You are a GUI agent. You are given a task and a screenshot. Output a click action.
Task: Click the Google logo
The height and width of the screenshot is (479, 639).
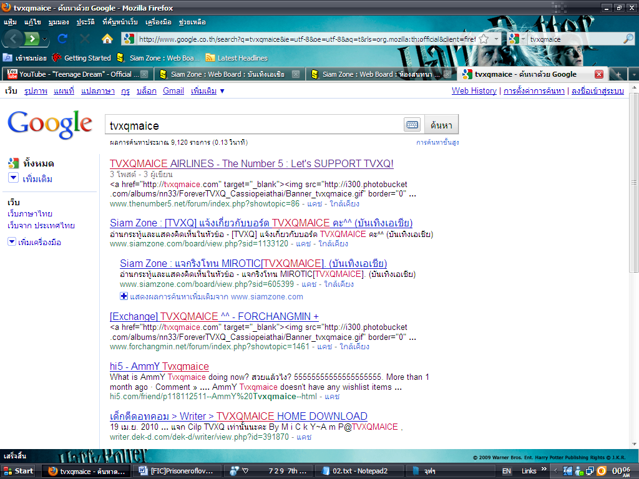(50, 124)
